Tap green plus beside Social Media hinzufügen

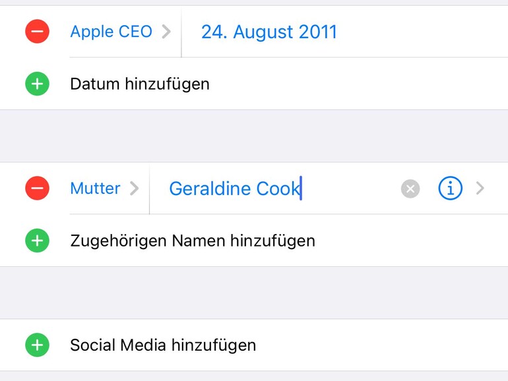[38, 345]
